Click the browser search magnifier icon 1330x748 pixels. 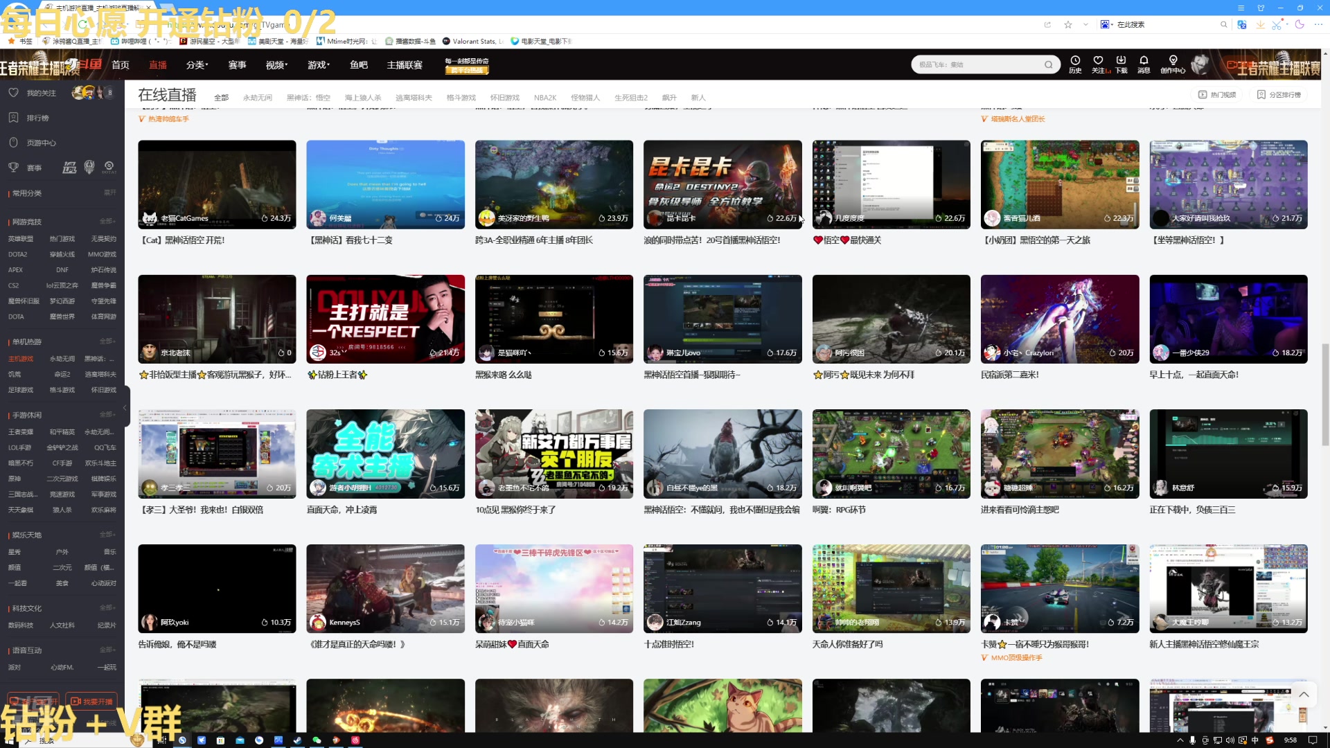(1224, 24)
